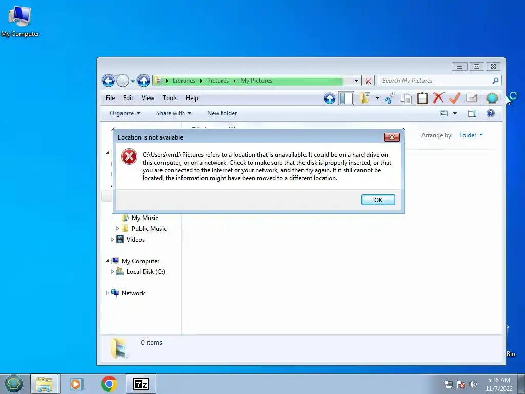Screen dimensions: 525x394
Task: Click OK in the Location is not available dialog
Action: click(x=378, y=200)
